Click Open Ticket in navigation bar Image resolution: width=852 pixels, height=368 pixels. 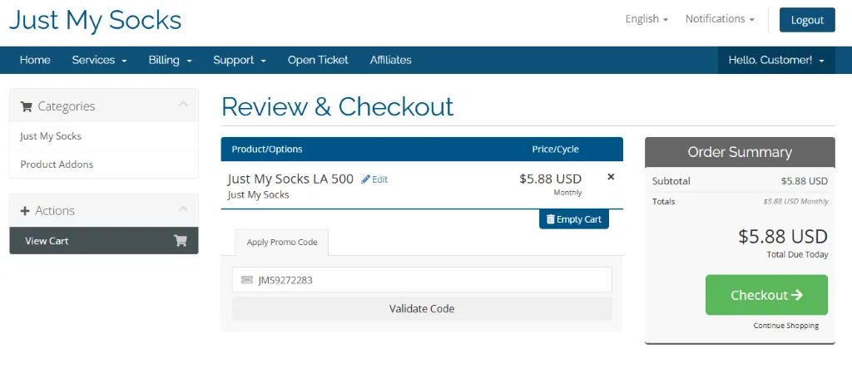coord(318,61)
